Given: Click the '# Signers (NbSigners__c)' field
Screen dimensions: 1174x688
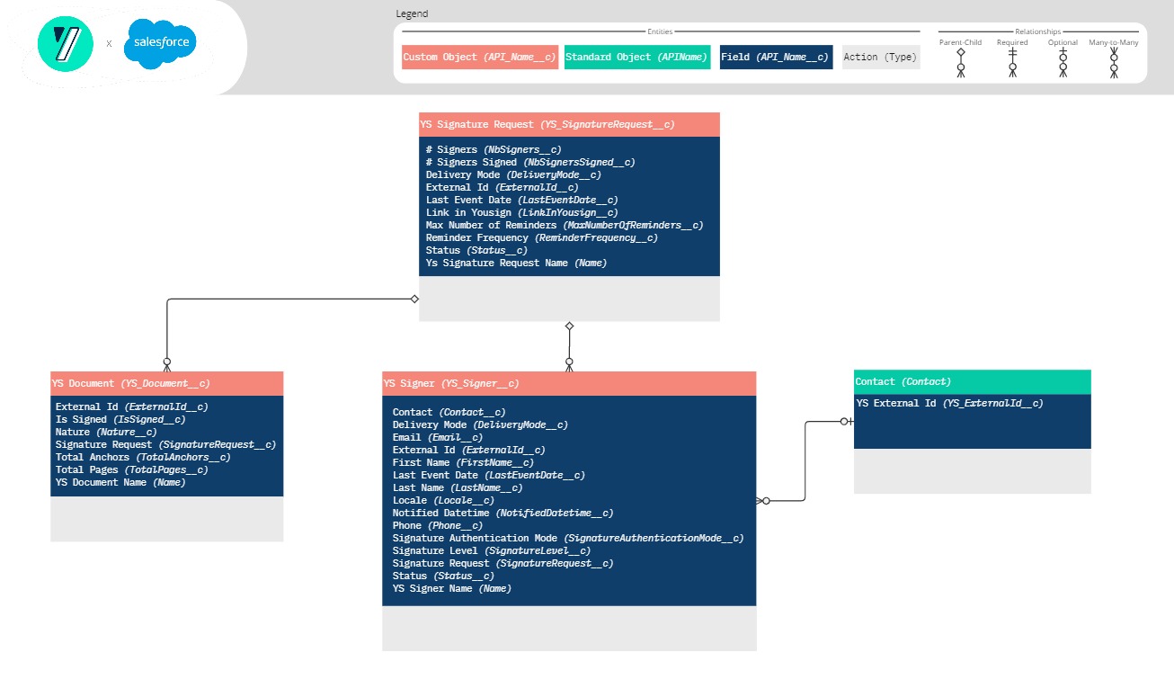Looking at the screenshot, I should point(494,149).
